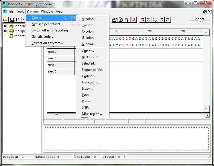Viewport: 214px width, 166px height.
Task: Choose T-color... in Colors submenu
Action: tap(93, 25)
